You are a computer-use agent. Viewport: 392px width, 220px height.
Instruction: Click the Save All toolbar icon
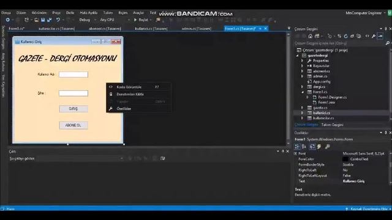(49, 20)
